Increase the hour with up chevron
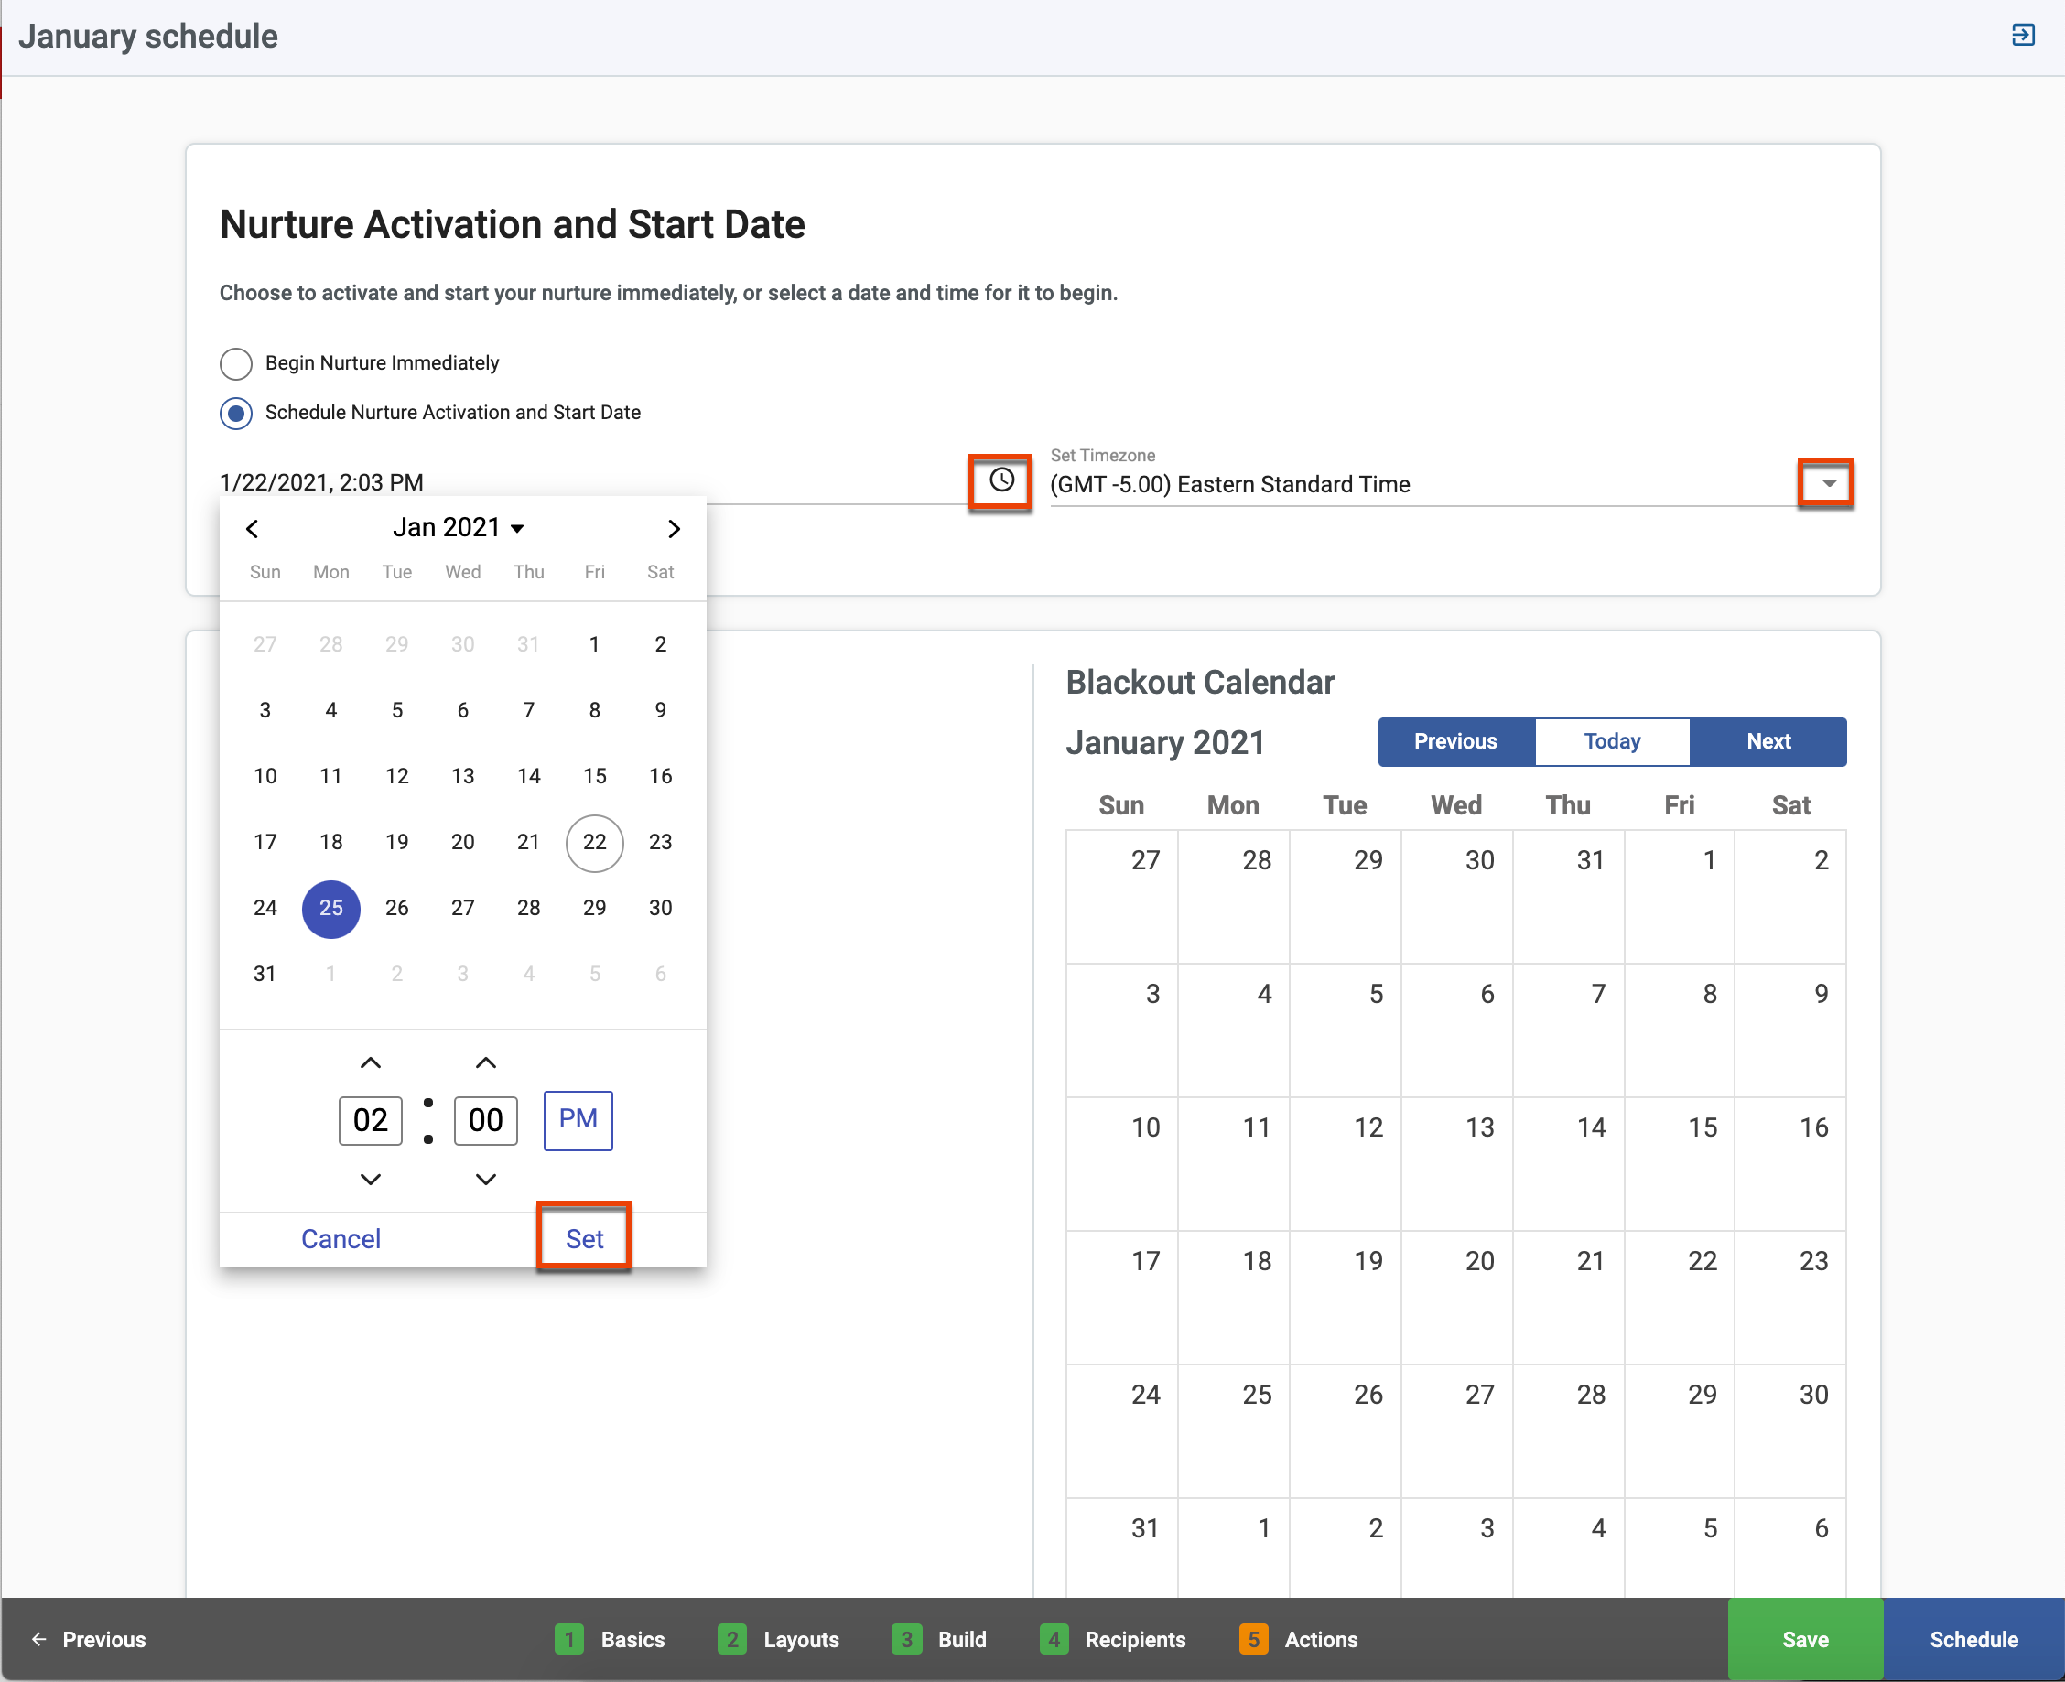The image size is (2065, 1682). pos(370,1062)
